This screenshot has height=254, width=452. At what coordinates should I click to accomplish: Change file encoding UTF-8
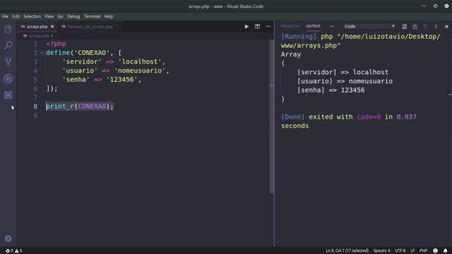point(400,250)
